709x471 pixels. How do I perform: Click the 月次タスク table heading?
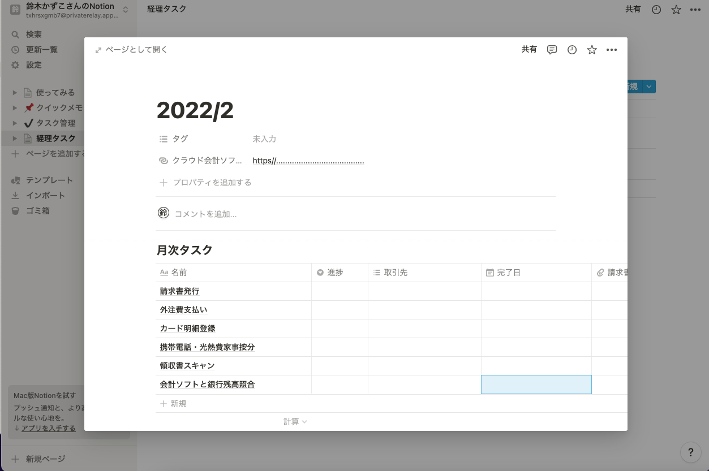(x=185, y=250)
